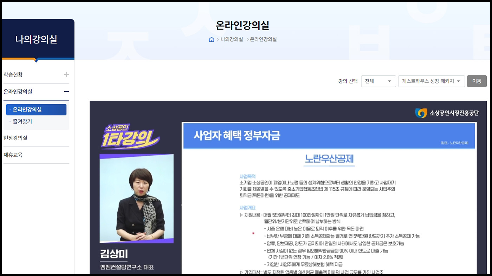Click the 강의 선택 label
The width and height of the screenshot is (492, 276).
click(348, 81)
